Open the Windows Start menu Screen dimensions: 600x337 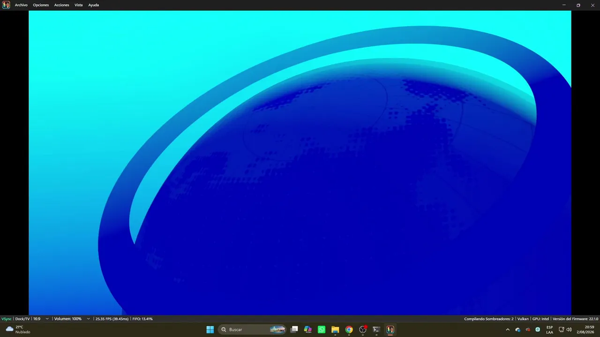[210, 330]
